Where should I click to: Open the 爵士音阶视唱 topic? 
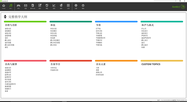9,45
